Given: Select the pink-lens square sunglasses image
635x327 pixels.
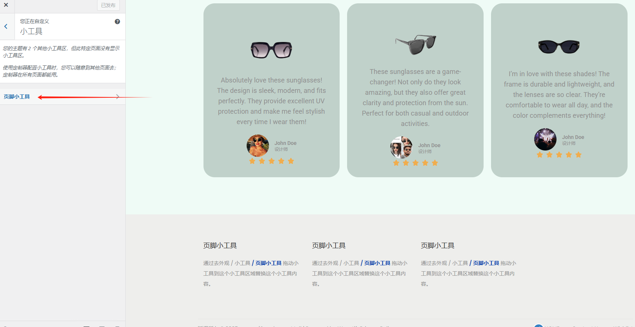Looking at the screenshot, I should tap(272, 50).
